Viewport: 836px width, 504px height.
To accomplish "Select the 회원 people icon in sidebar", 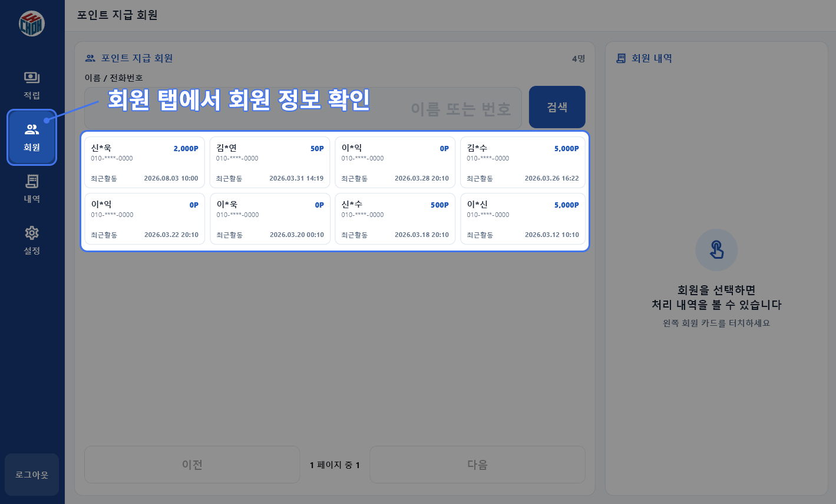I will coord(32,129).
